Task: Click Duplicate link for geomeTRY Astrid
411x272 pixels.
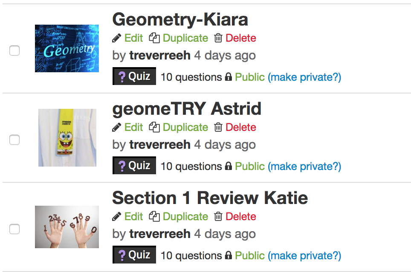Action: 185,127
